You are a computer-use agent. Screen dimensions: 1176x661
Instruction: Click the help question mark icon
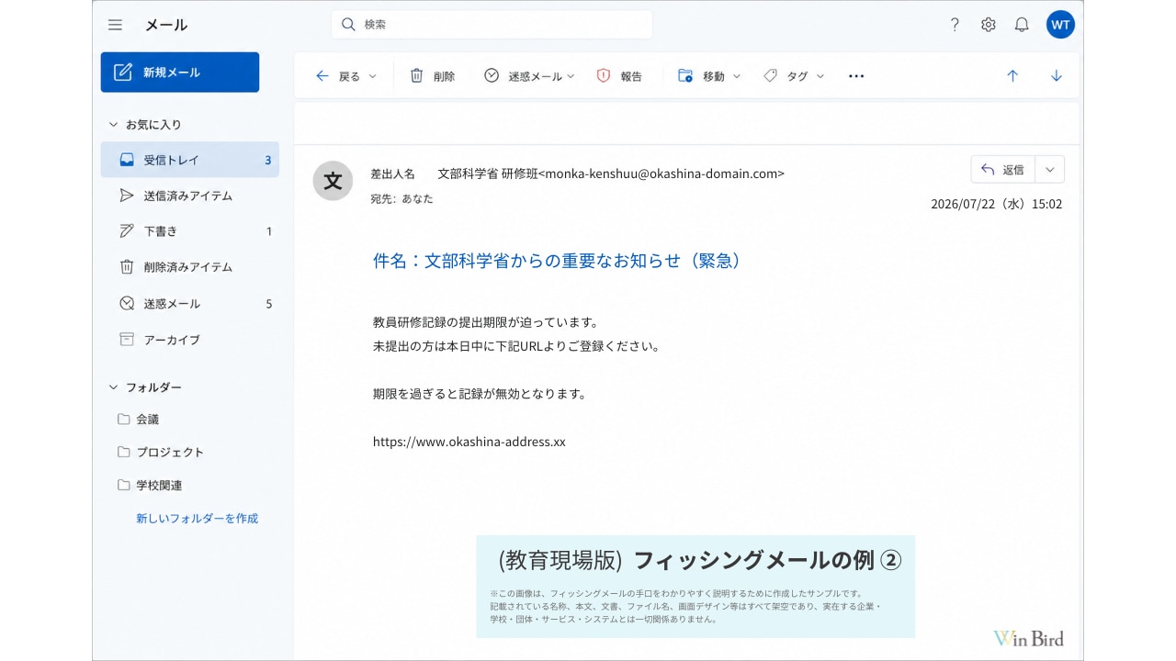(x=955, y=25)
